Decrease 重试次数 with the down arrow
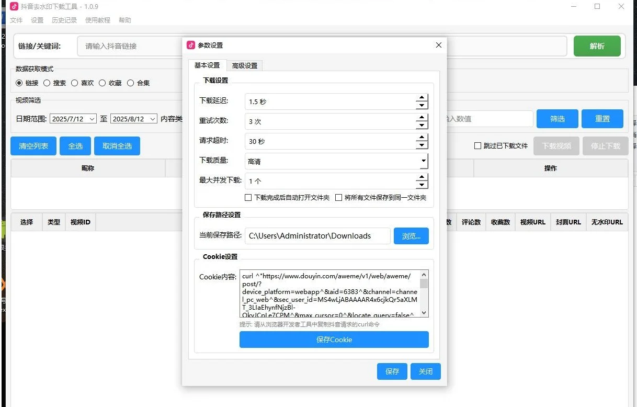Screen dimensions: 637x407 pos(422,126)
